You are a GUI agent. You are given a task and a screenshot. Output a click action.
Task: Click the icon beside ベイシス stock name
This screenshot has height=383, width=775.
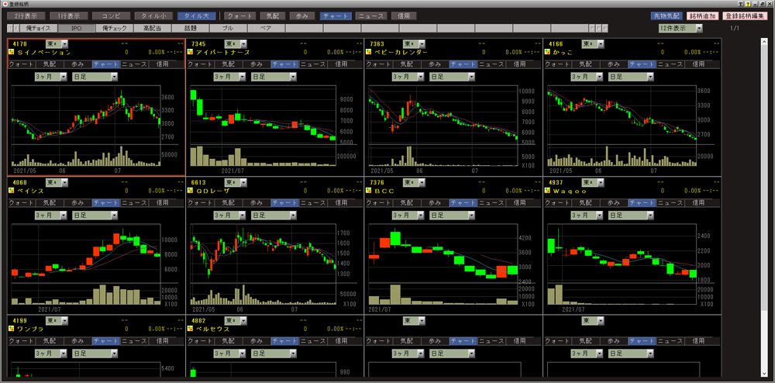coord(12,191)
